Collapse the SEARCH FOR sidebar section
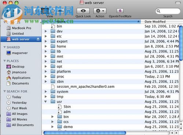 pyautogui.click(x=4, y=91)
